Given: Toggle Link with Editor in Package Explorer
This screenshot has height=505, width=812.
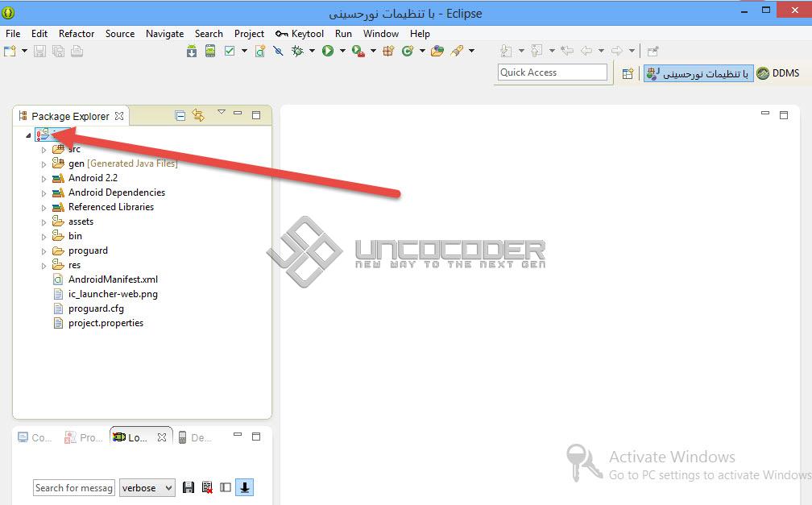Looking at the screenshot, I should point(198,115).
